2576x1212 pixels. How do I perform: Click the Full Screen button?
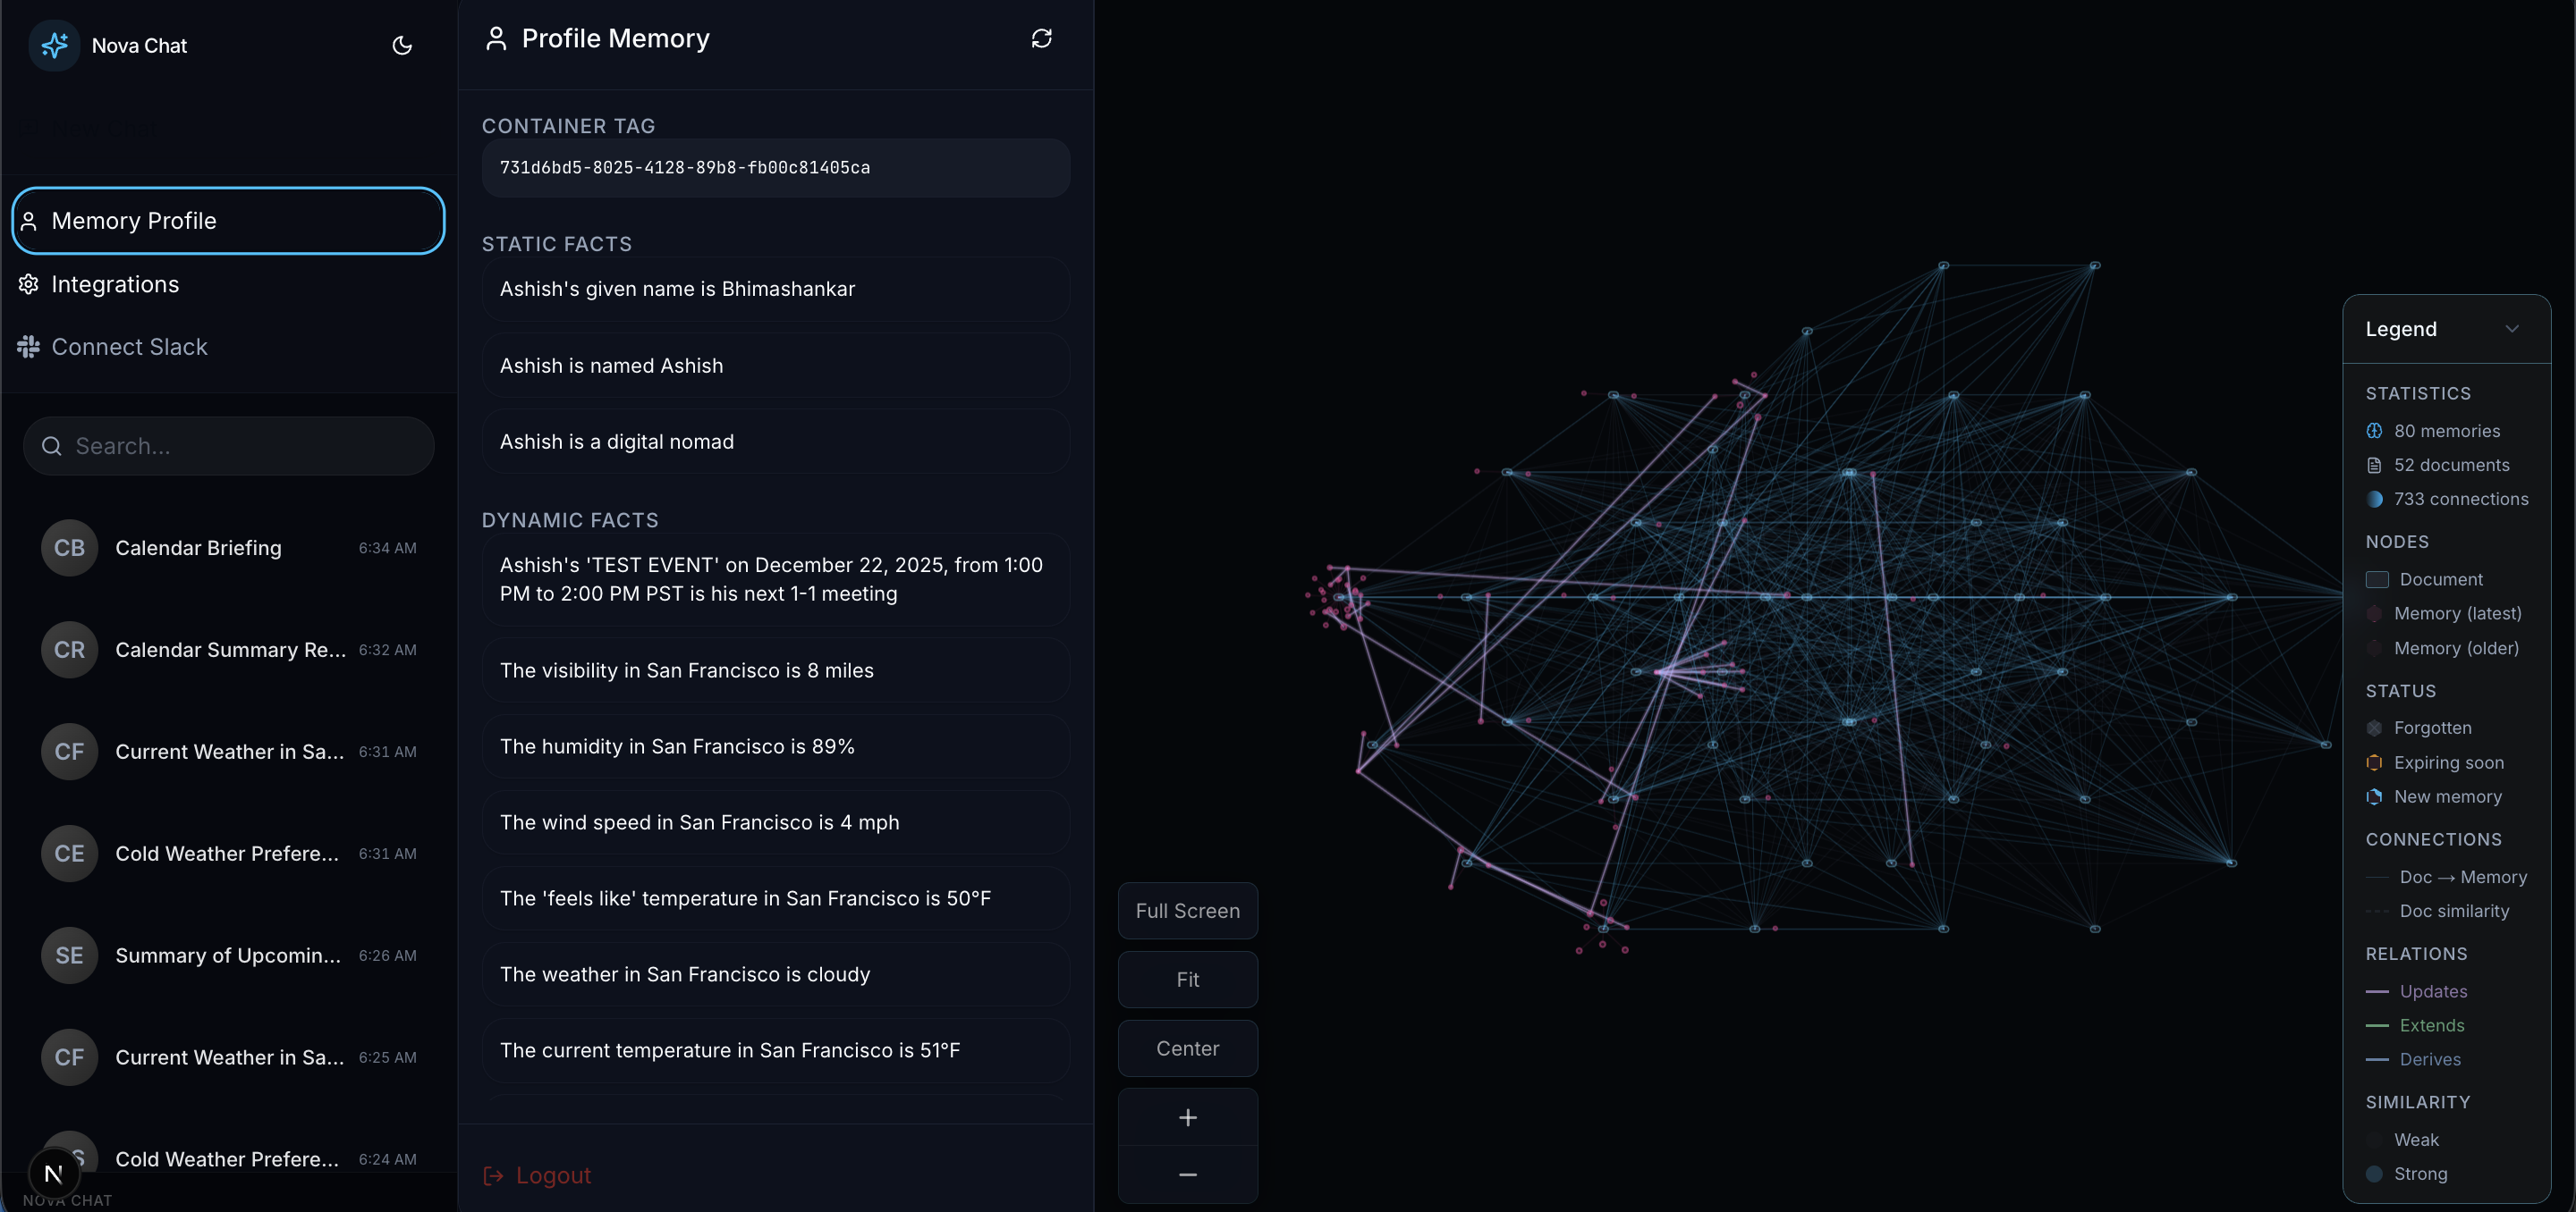tap(1187, 910)
